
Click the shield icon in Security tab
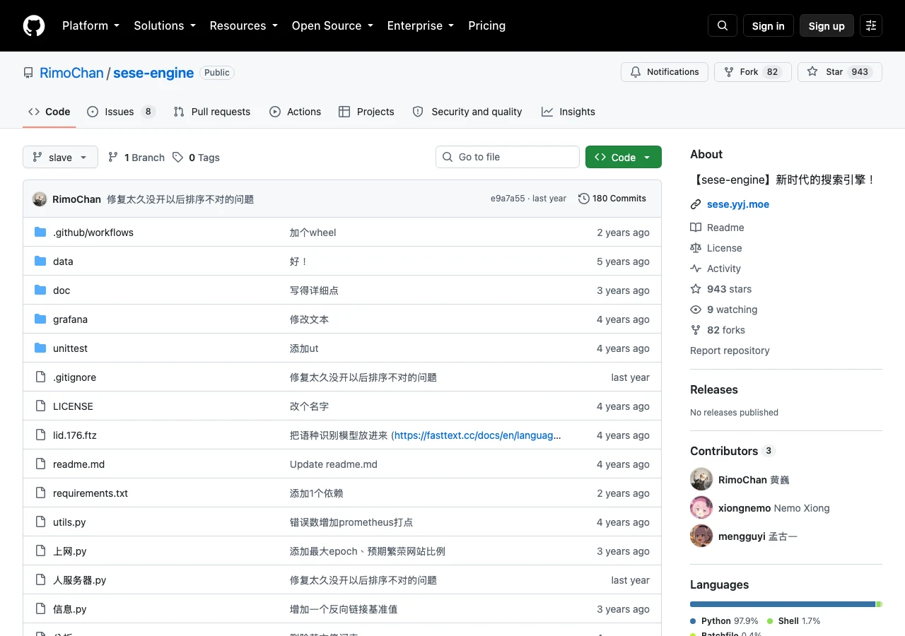click(418, 112)
